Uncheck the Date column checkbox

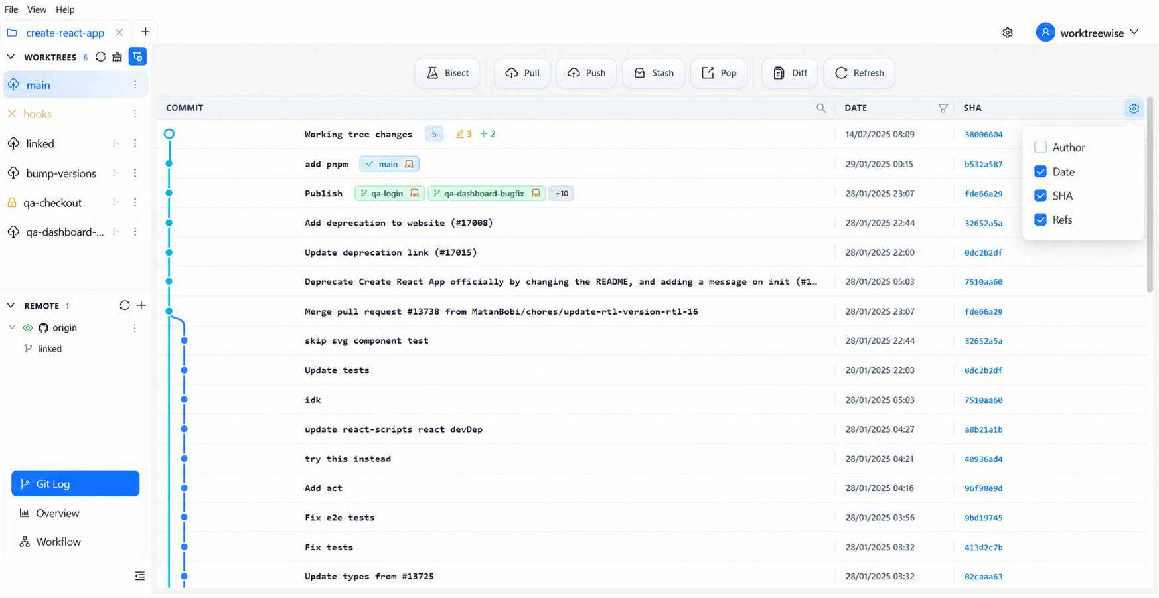(x=1040, y=171)
